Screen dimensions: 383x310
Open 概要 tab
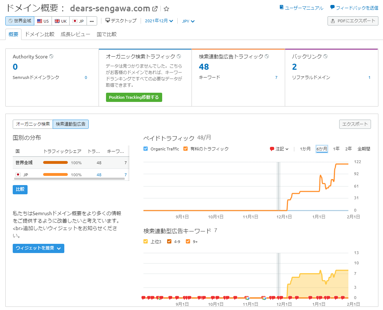[13, 34]
